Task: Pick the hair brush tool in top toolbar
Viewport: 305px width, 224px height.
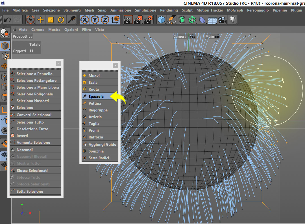Action: click(71, 20)
